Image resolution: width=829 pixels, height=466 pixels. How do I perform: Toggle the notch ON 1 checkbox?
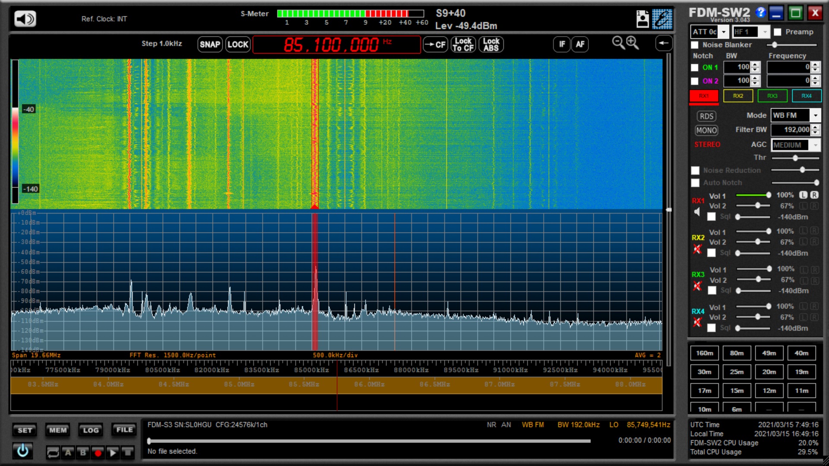(x=695, y=68)
